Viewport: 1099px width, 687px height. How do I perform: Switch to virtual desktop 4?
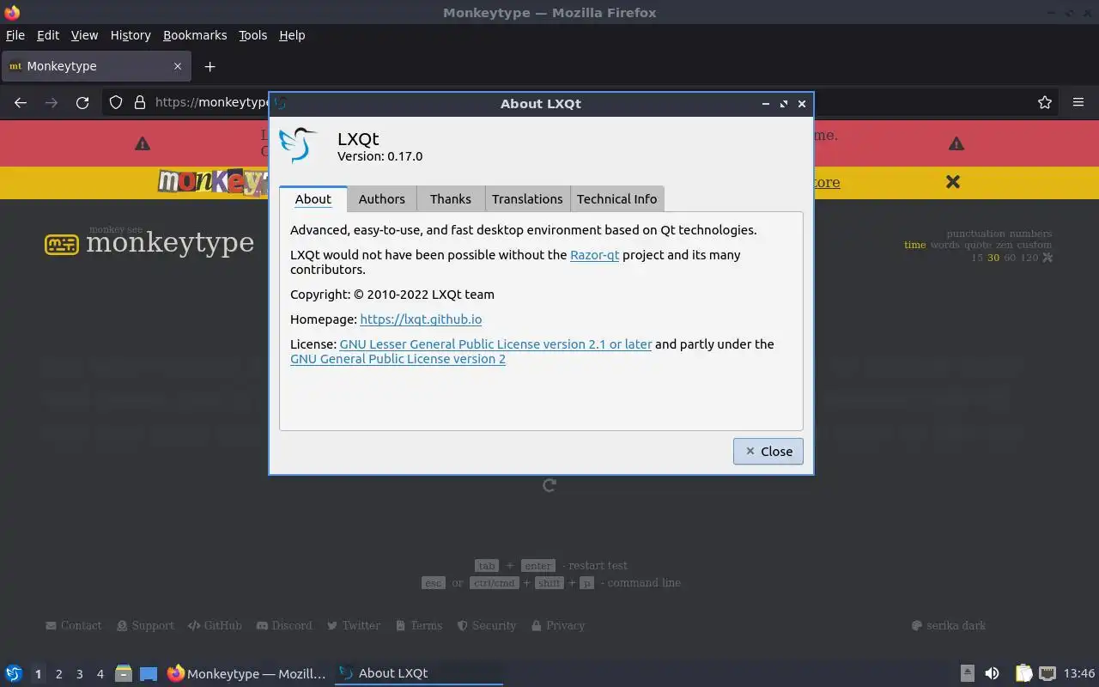point(100,674)
